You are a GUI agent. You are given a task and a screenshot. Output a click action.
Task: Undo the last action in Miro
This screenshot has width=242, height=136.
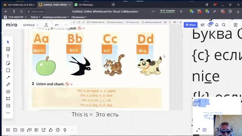57,25
